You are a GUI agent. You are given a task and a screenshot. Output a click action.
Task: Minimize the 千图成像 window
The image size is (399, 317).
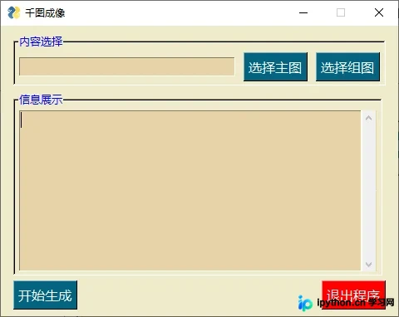pyautogui.click(x=303, y=12)
